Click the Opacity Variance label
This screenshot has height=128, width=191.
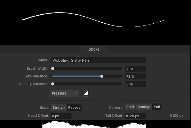33,84
